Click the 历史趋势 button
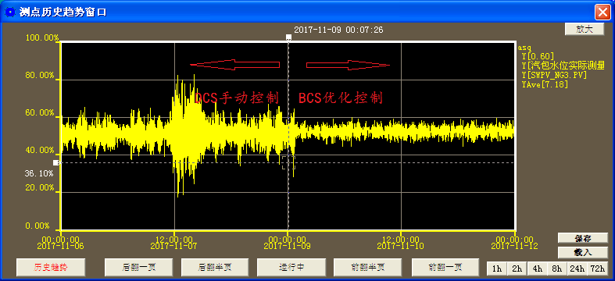Image resolution: width=615 pixels, height=281 pixels. (x=51, y=268)
